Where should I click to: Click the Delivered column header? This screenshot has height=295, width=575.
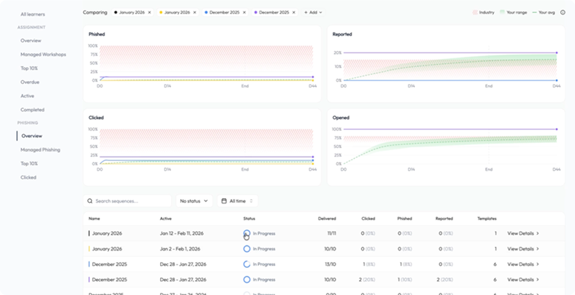click(327, 218)
